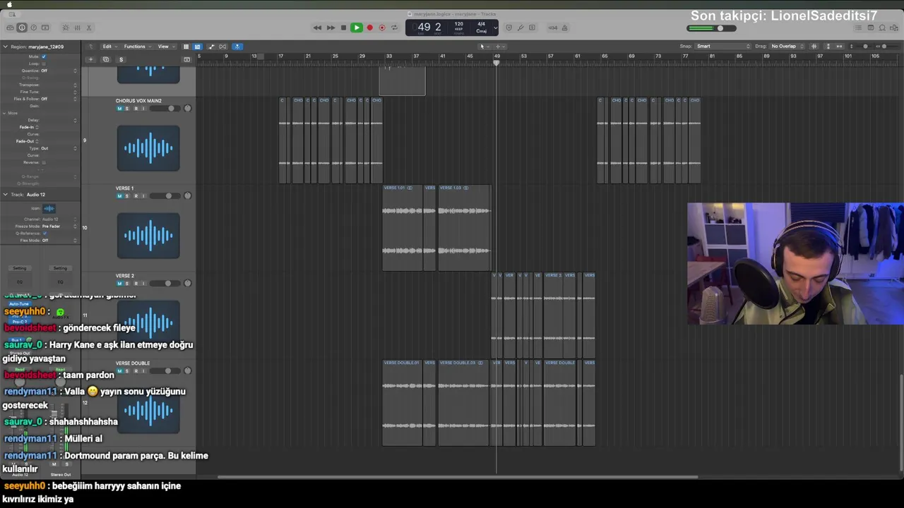Open the List Editors button
The height and width of the screenshot is (508, 904).
pyautogui.click(x=858, y=28)
